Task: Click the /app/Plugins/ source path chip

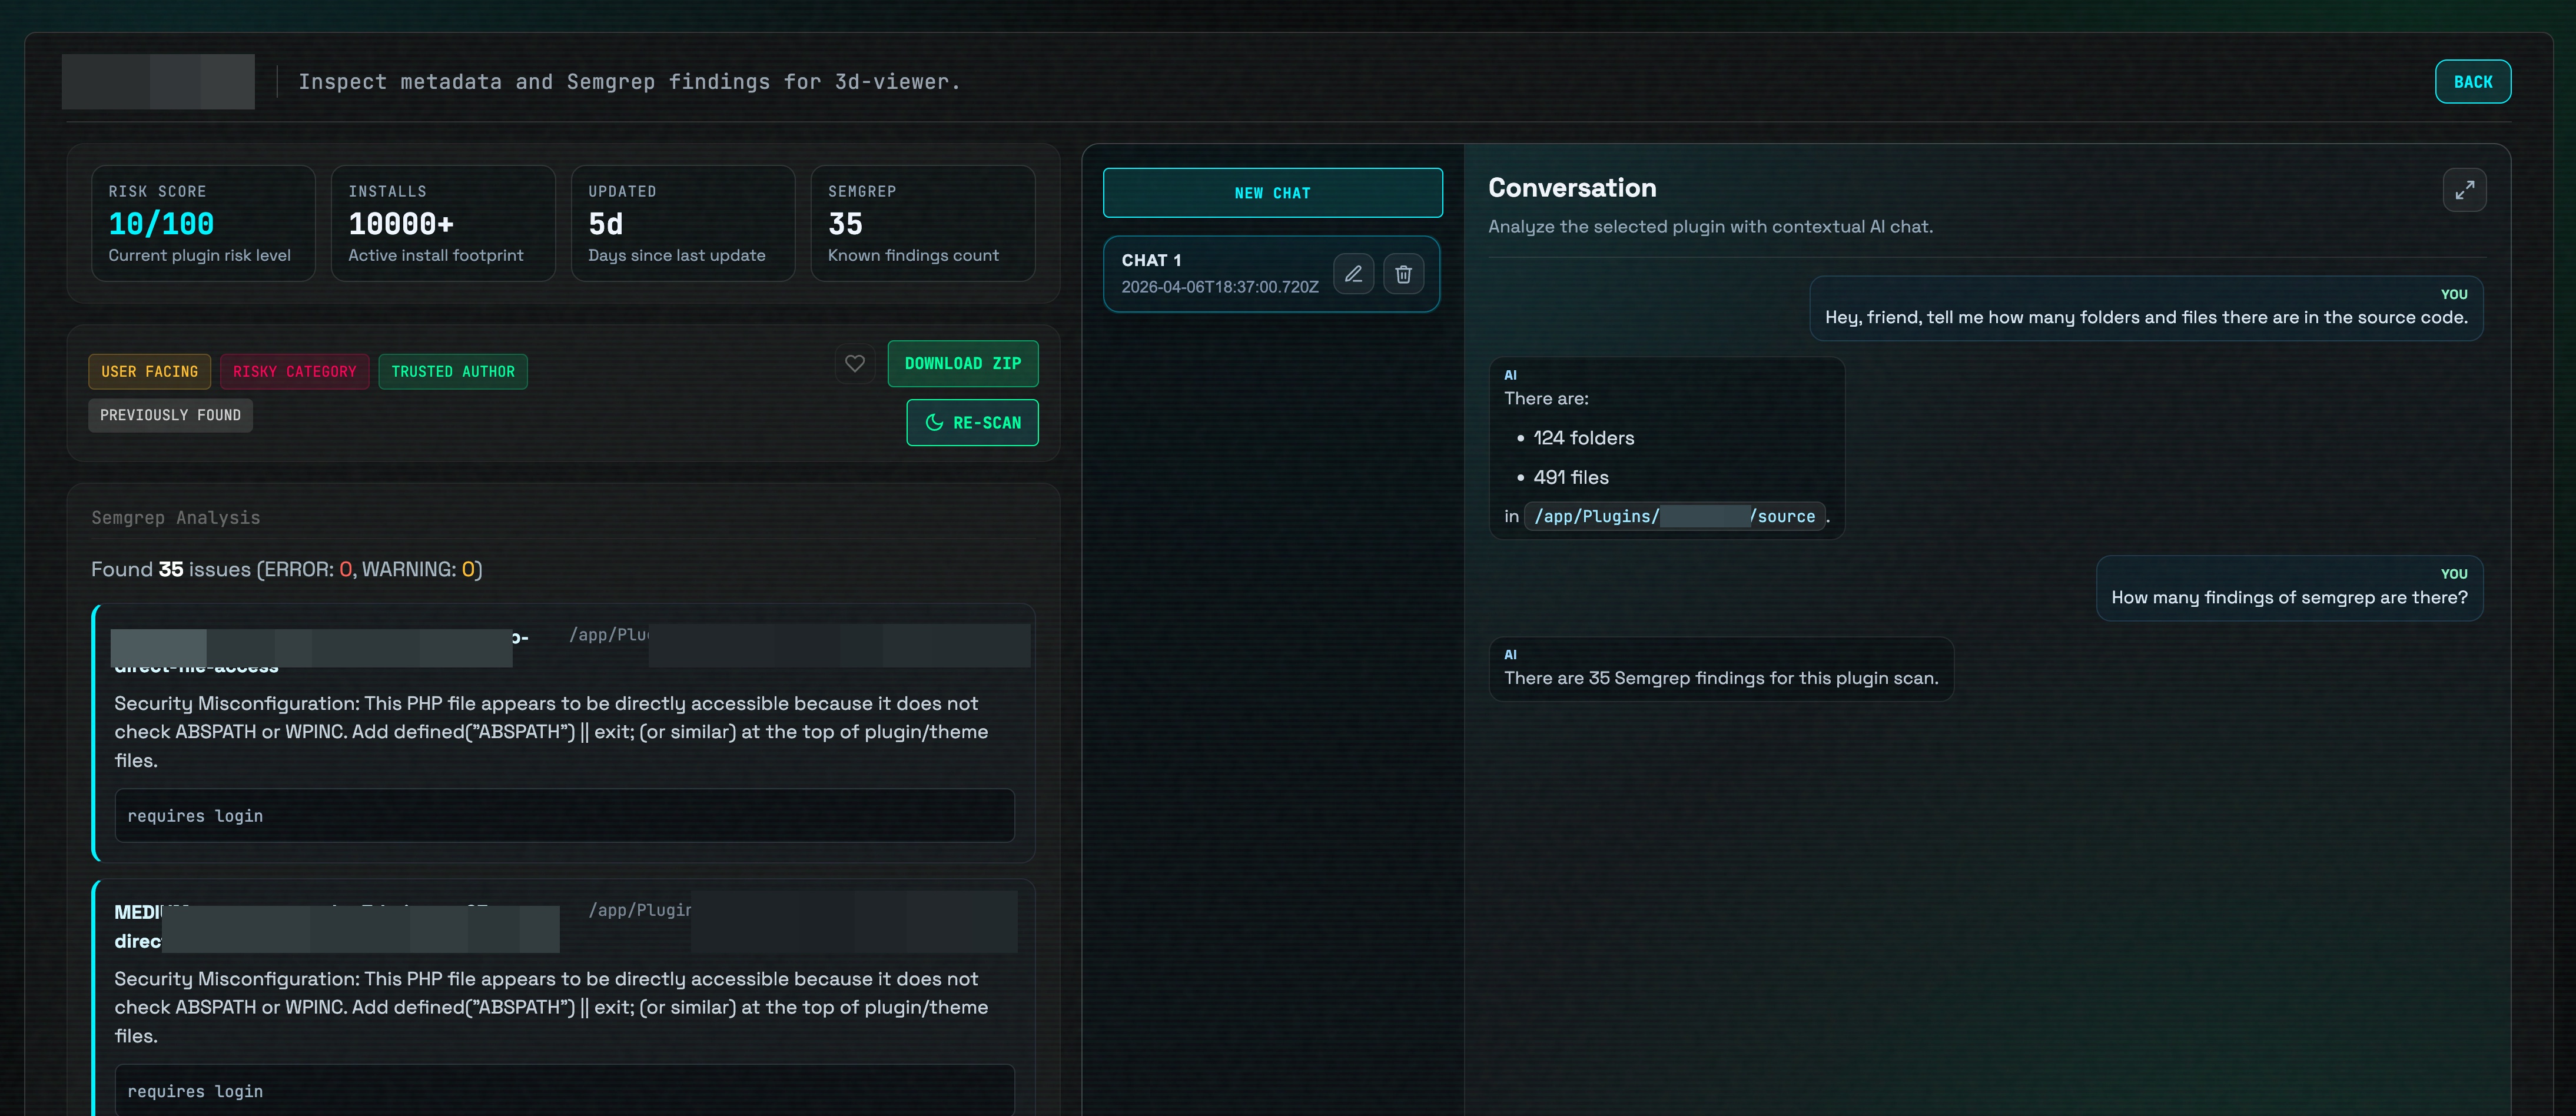Action: tap(1676, 516)
